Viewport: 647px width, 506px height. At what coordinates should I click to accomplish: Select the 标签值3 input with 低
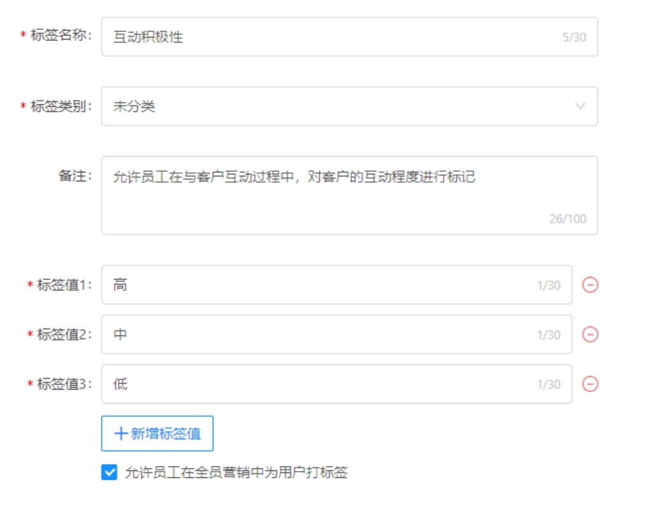(337, 384)
